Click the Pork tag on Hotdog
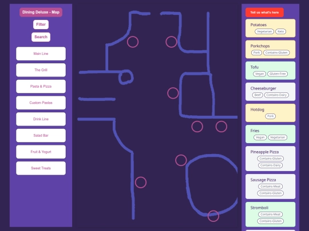 pos(270,116)
